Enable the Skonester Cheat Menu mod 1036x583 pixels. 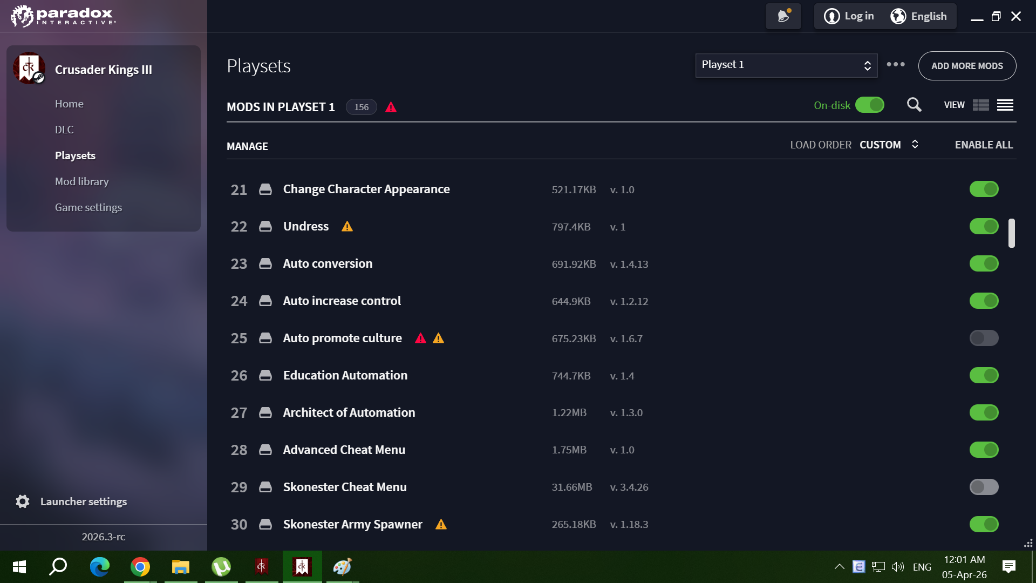pyautogui.click(x=984, y=487)
